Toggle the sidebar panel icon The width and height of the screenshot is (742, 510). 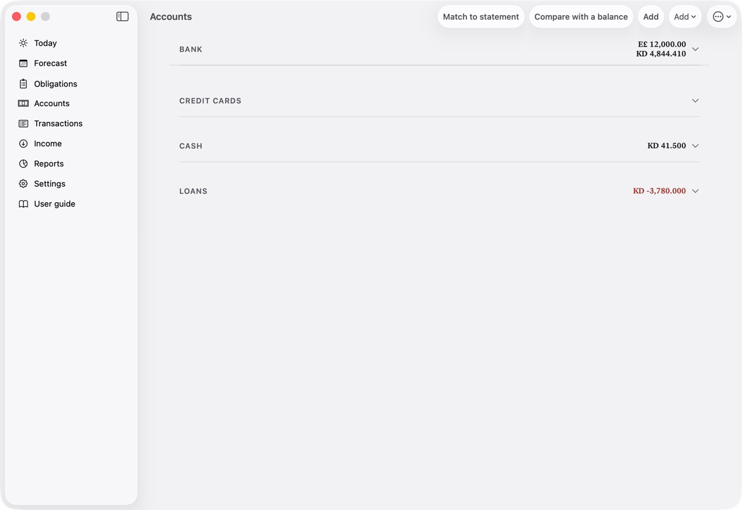tap(122, 16)
